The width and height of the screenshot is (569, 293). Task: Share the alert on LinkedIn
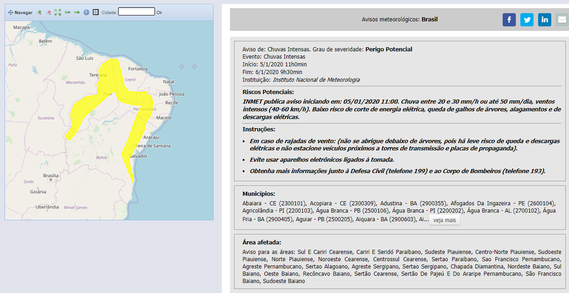pos(544,20)
